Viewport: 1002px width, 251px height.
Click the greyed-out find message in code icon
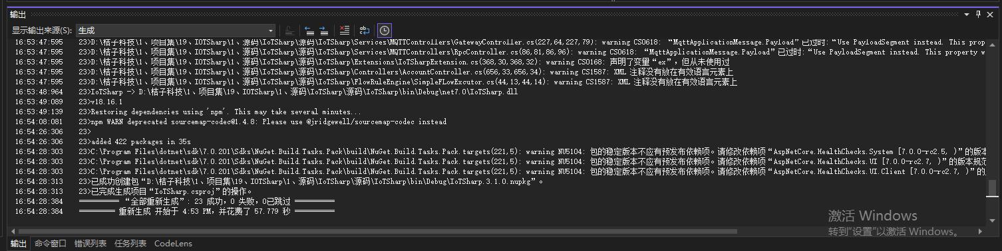(x=290, y=31)
